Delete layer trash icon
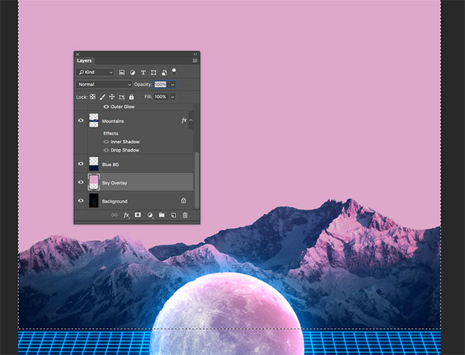 [x=185, y=215]
